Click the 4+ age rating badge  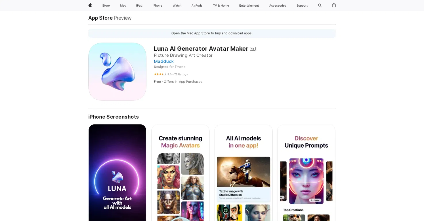click(x=253, y=49)
